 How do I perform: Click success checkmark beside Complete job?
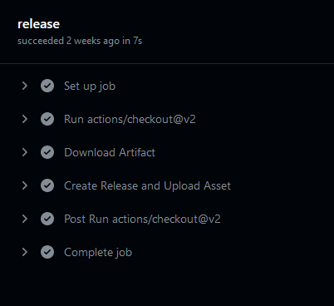click(47, 252)
